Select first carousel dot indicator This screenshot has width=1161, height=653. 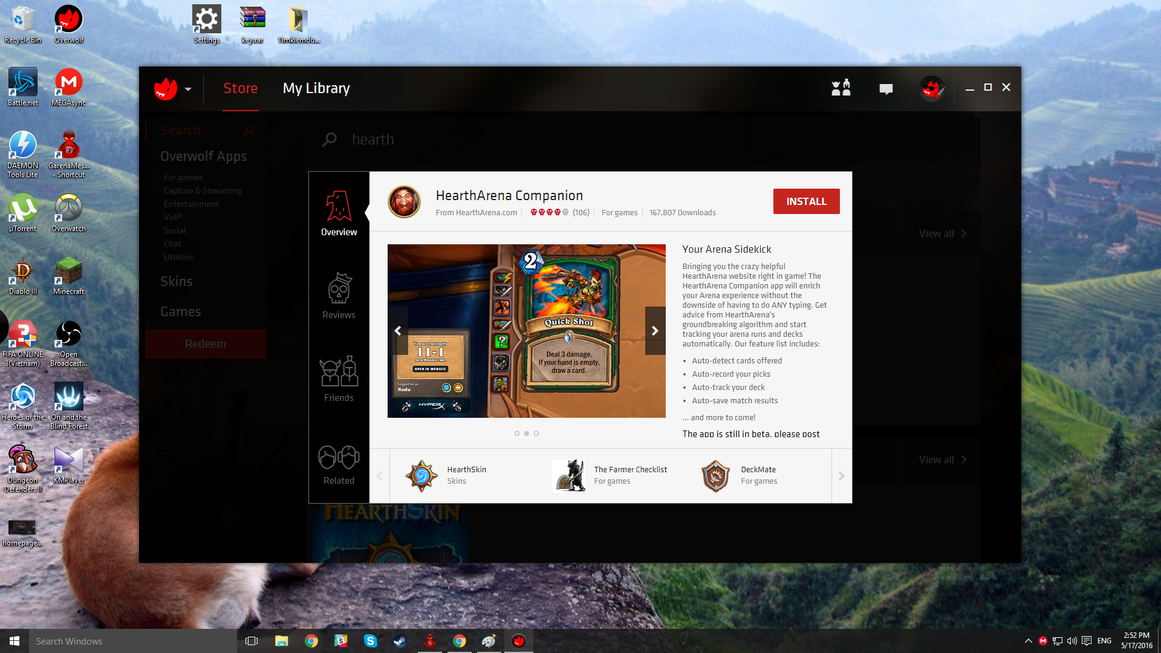click(517, 434)
